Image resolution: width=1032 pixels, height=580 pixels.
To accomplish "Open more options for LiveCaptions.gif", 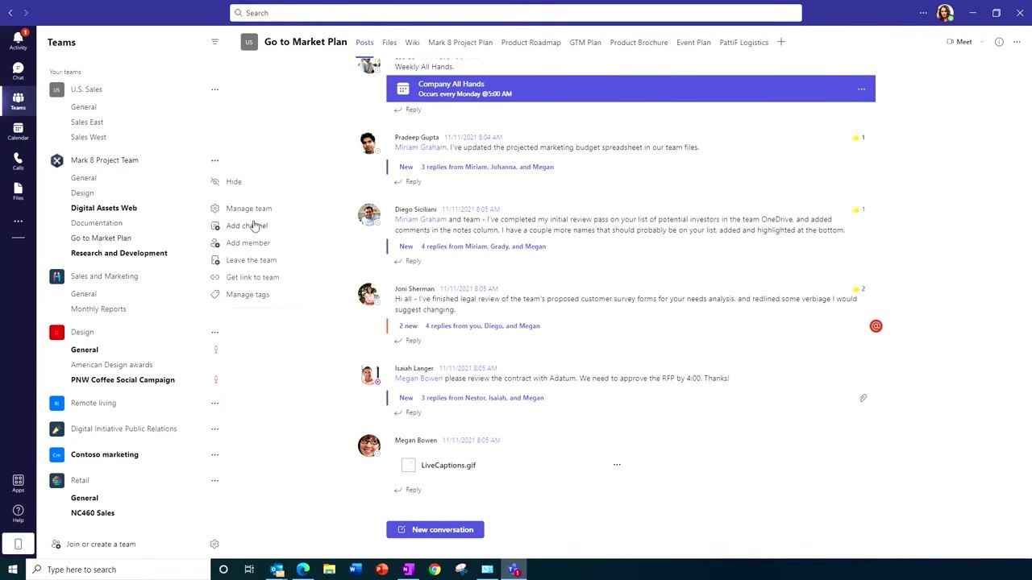I will tap(617, 465).
